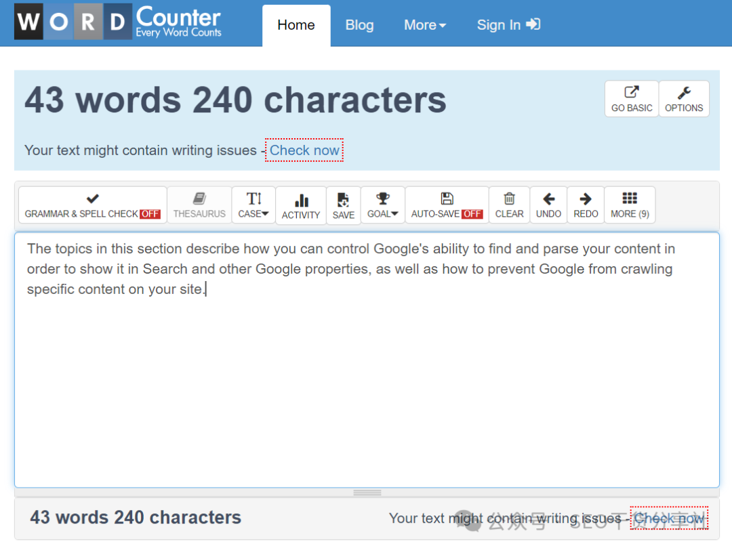This screenshot has width=732, height=550.
Task: Open the Thesaurus tool
Action: [199, 205]
